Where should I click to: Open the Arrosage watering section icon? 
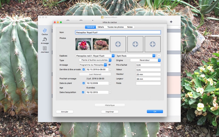(45, 41)
